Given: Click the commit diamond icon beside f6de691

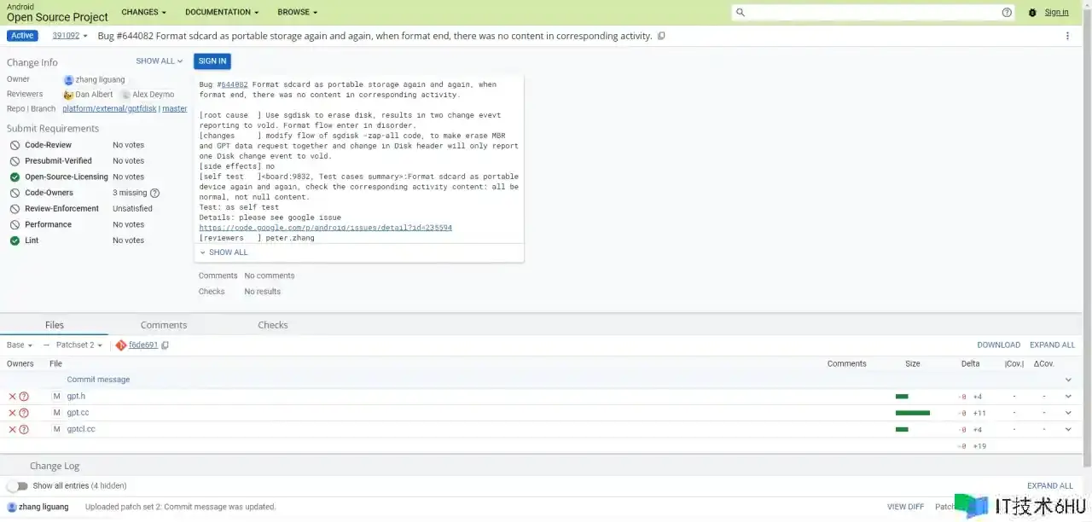Looking at the screenshot, I should tap(120, 345).
